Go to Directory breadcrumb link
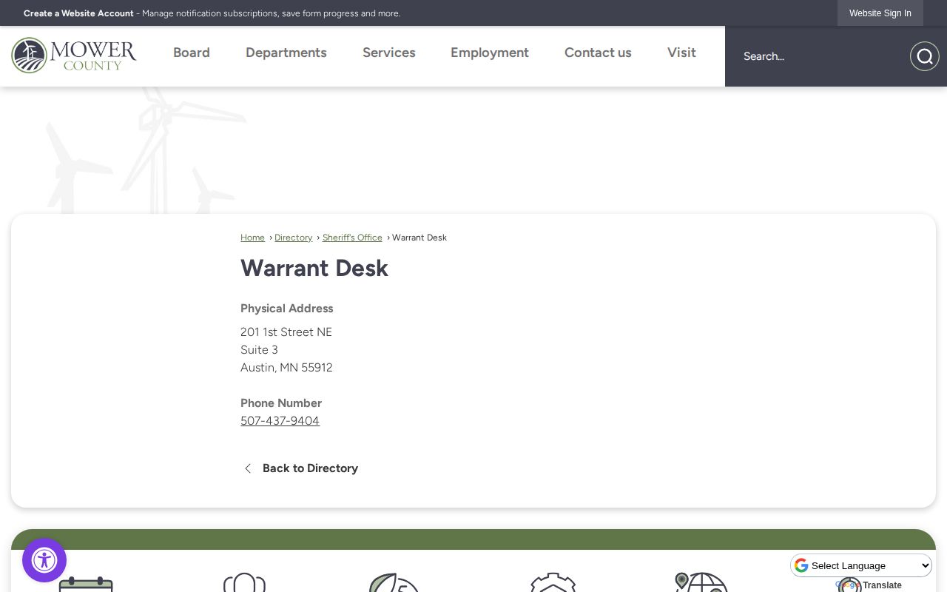947x592 pixels. (x=293, y=238)
